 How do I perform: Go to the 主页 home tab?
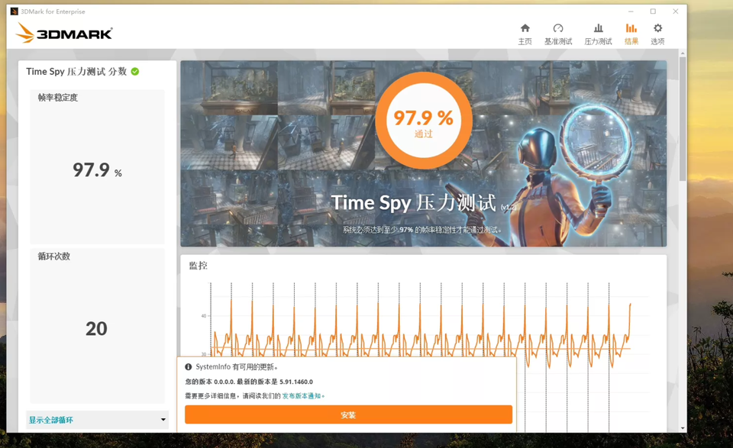coord(525,34)
